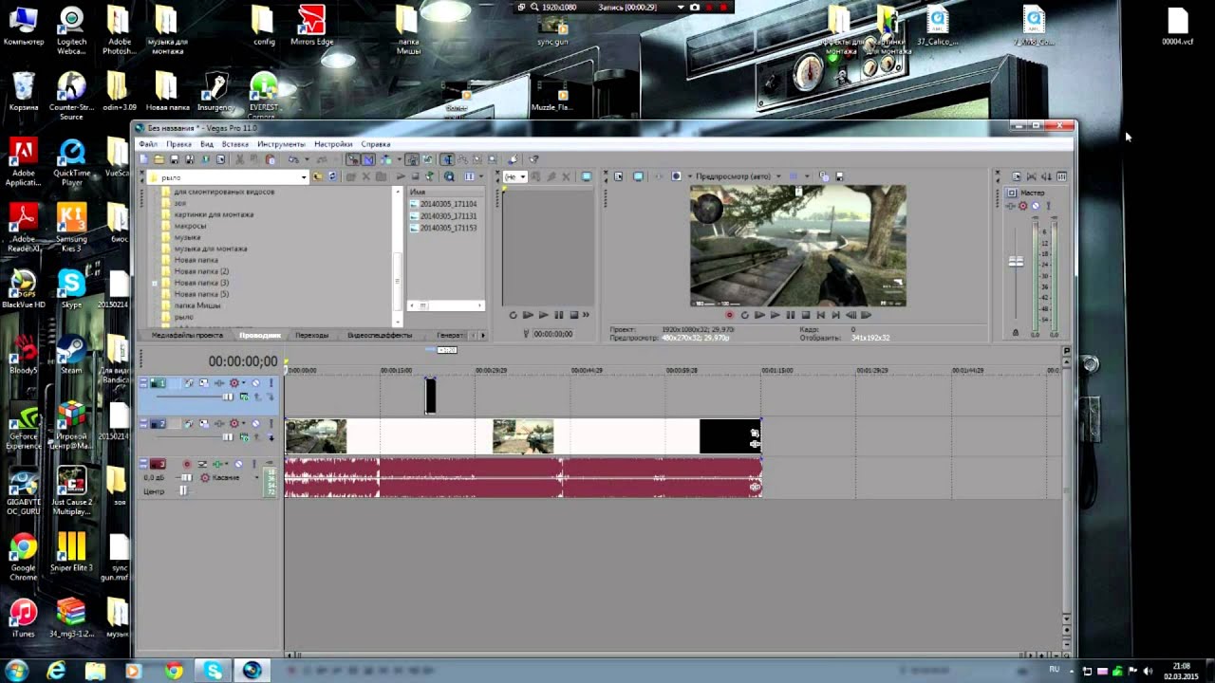Image resolution: width=1215 pixels, height=683 pixels.
Task: Start recording in the preview transport
Action: click(729, 315)
